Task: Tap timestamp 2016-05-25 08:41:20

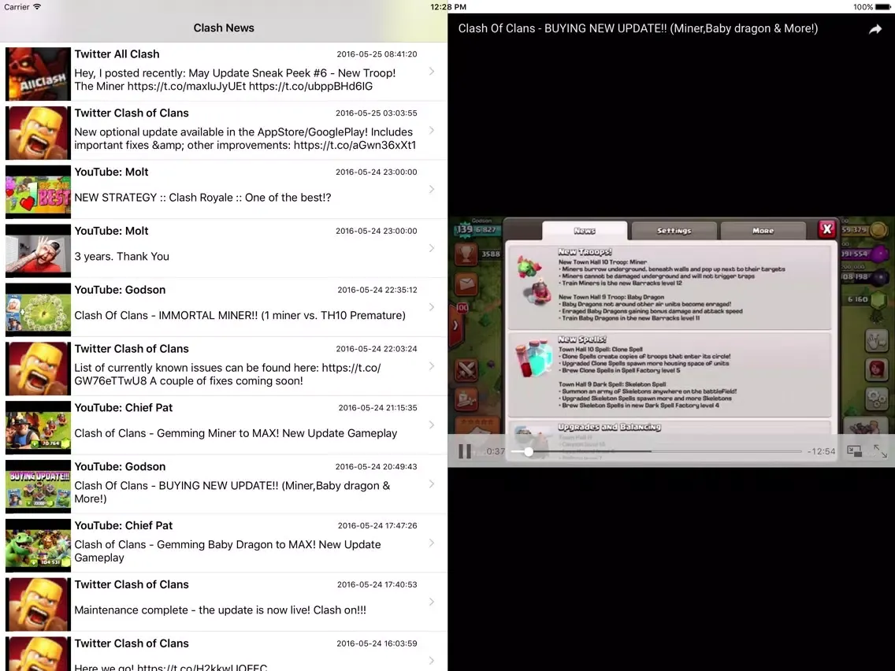Action: pos(377,54)
